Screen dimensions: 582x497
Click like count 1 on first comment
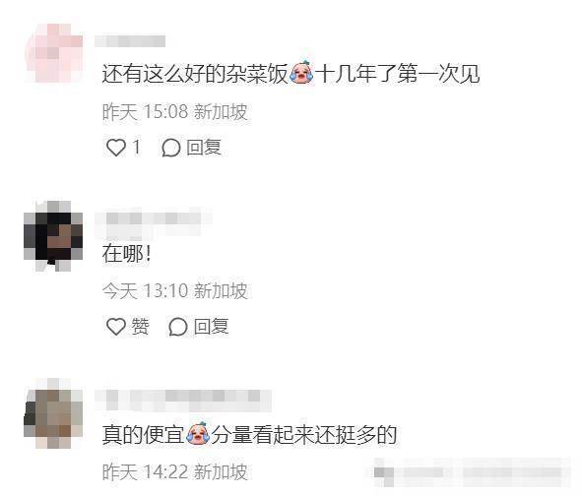(137, 147)
